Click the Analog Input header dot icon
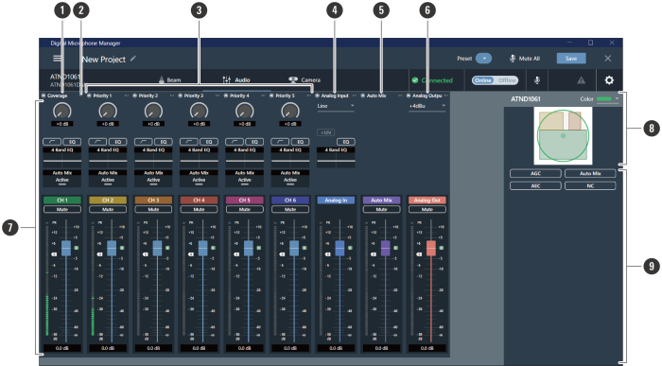 coord(317,96)
